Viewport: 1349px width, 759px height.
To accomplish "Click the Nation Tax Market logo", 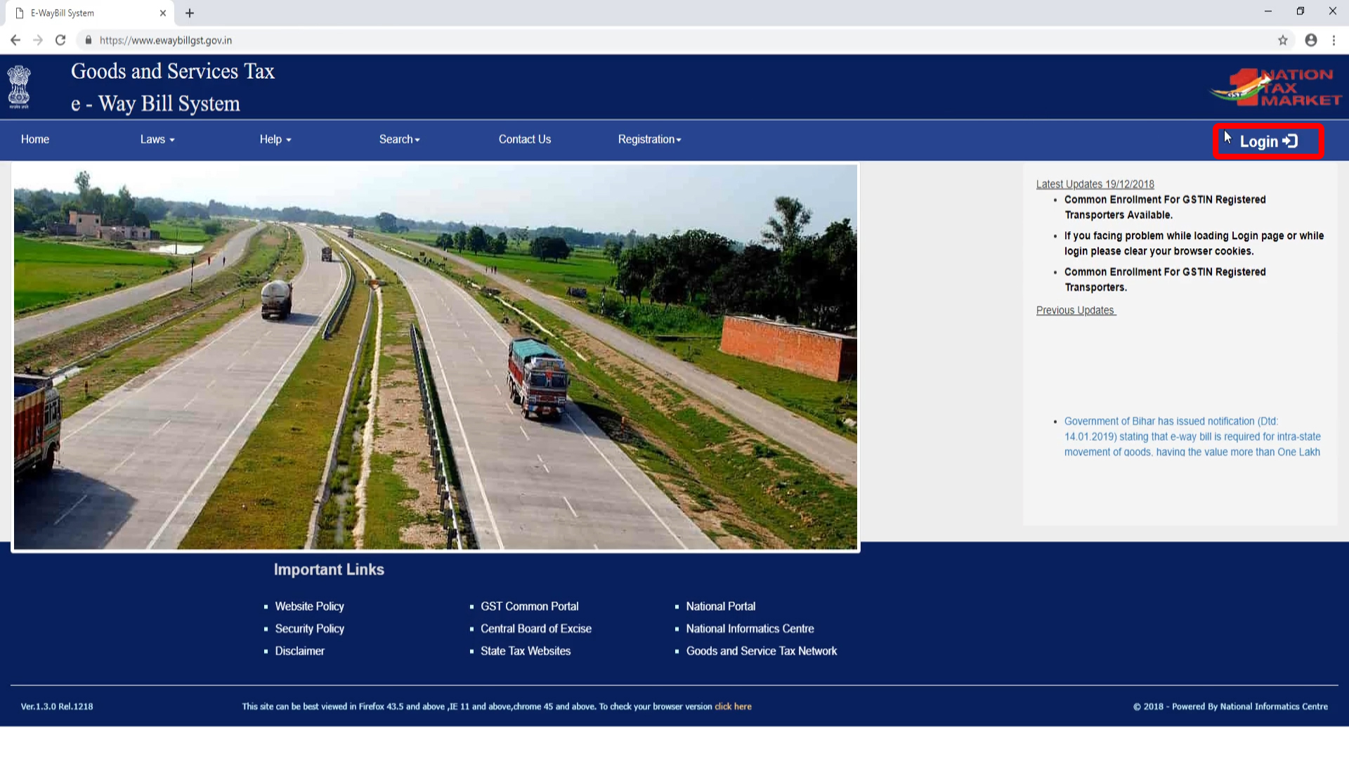I will click(1275, 87).
